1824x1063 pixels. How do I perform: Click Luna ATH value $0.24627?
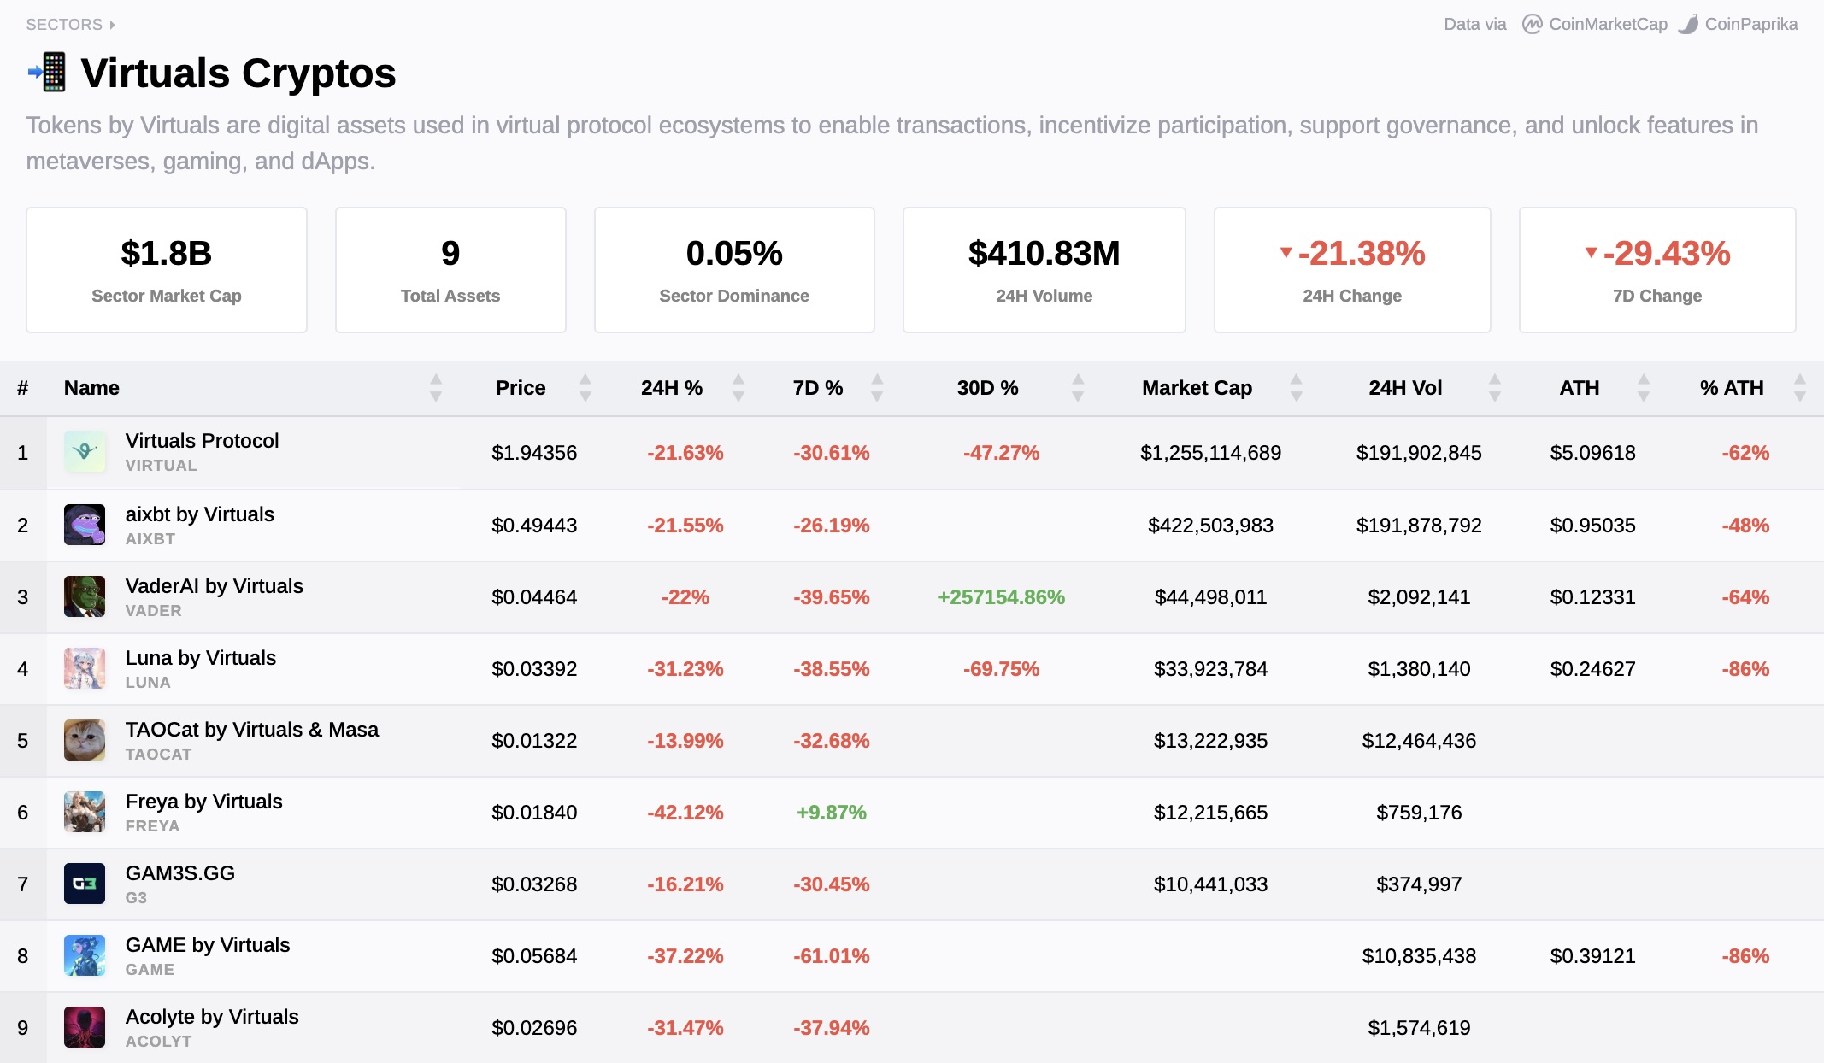(x=1592, y=669)
